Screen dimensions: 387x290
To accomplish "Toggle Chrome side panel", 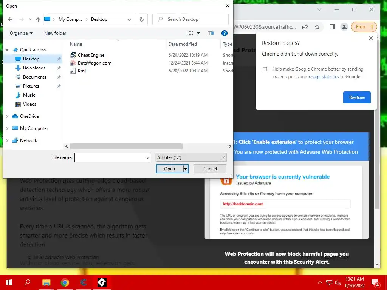I will [x=332, y=27].
